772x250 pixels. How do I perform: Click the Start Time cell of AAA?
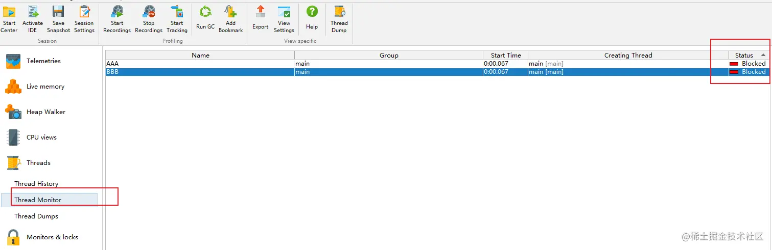click(506, 64)
